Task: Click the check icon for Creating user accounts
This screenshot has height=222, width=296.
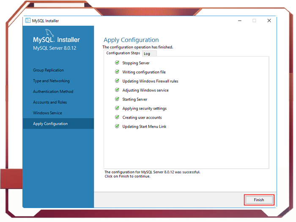Action: pos(117,117)
